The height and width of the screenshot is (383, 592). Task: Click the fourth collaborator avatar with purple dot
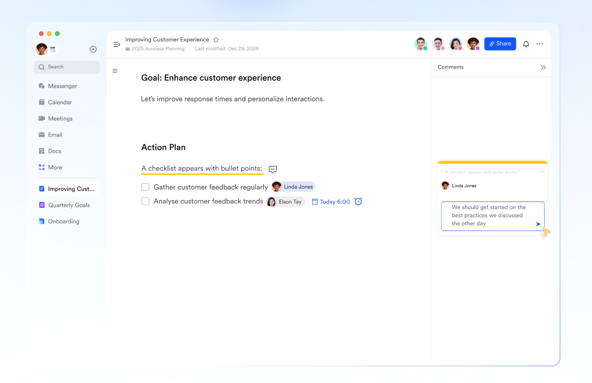474,44
